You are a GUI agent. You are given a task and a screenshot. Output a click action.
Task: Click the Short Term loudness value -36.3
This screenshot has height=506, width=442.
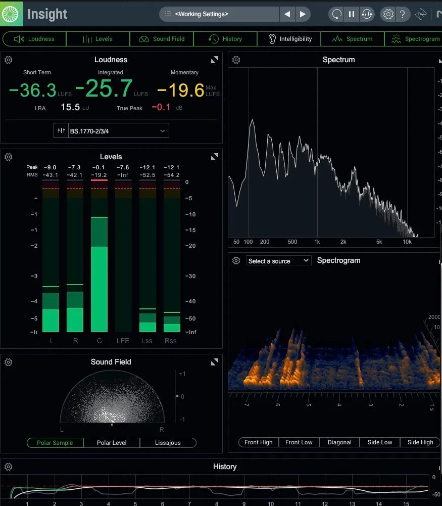pos(32,90)
